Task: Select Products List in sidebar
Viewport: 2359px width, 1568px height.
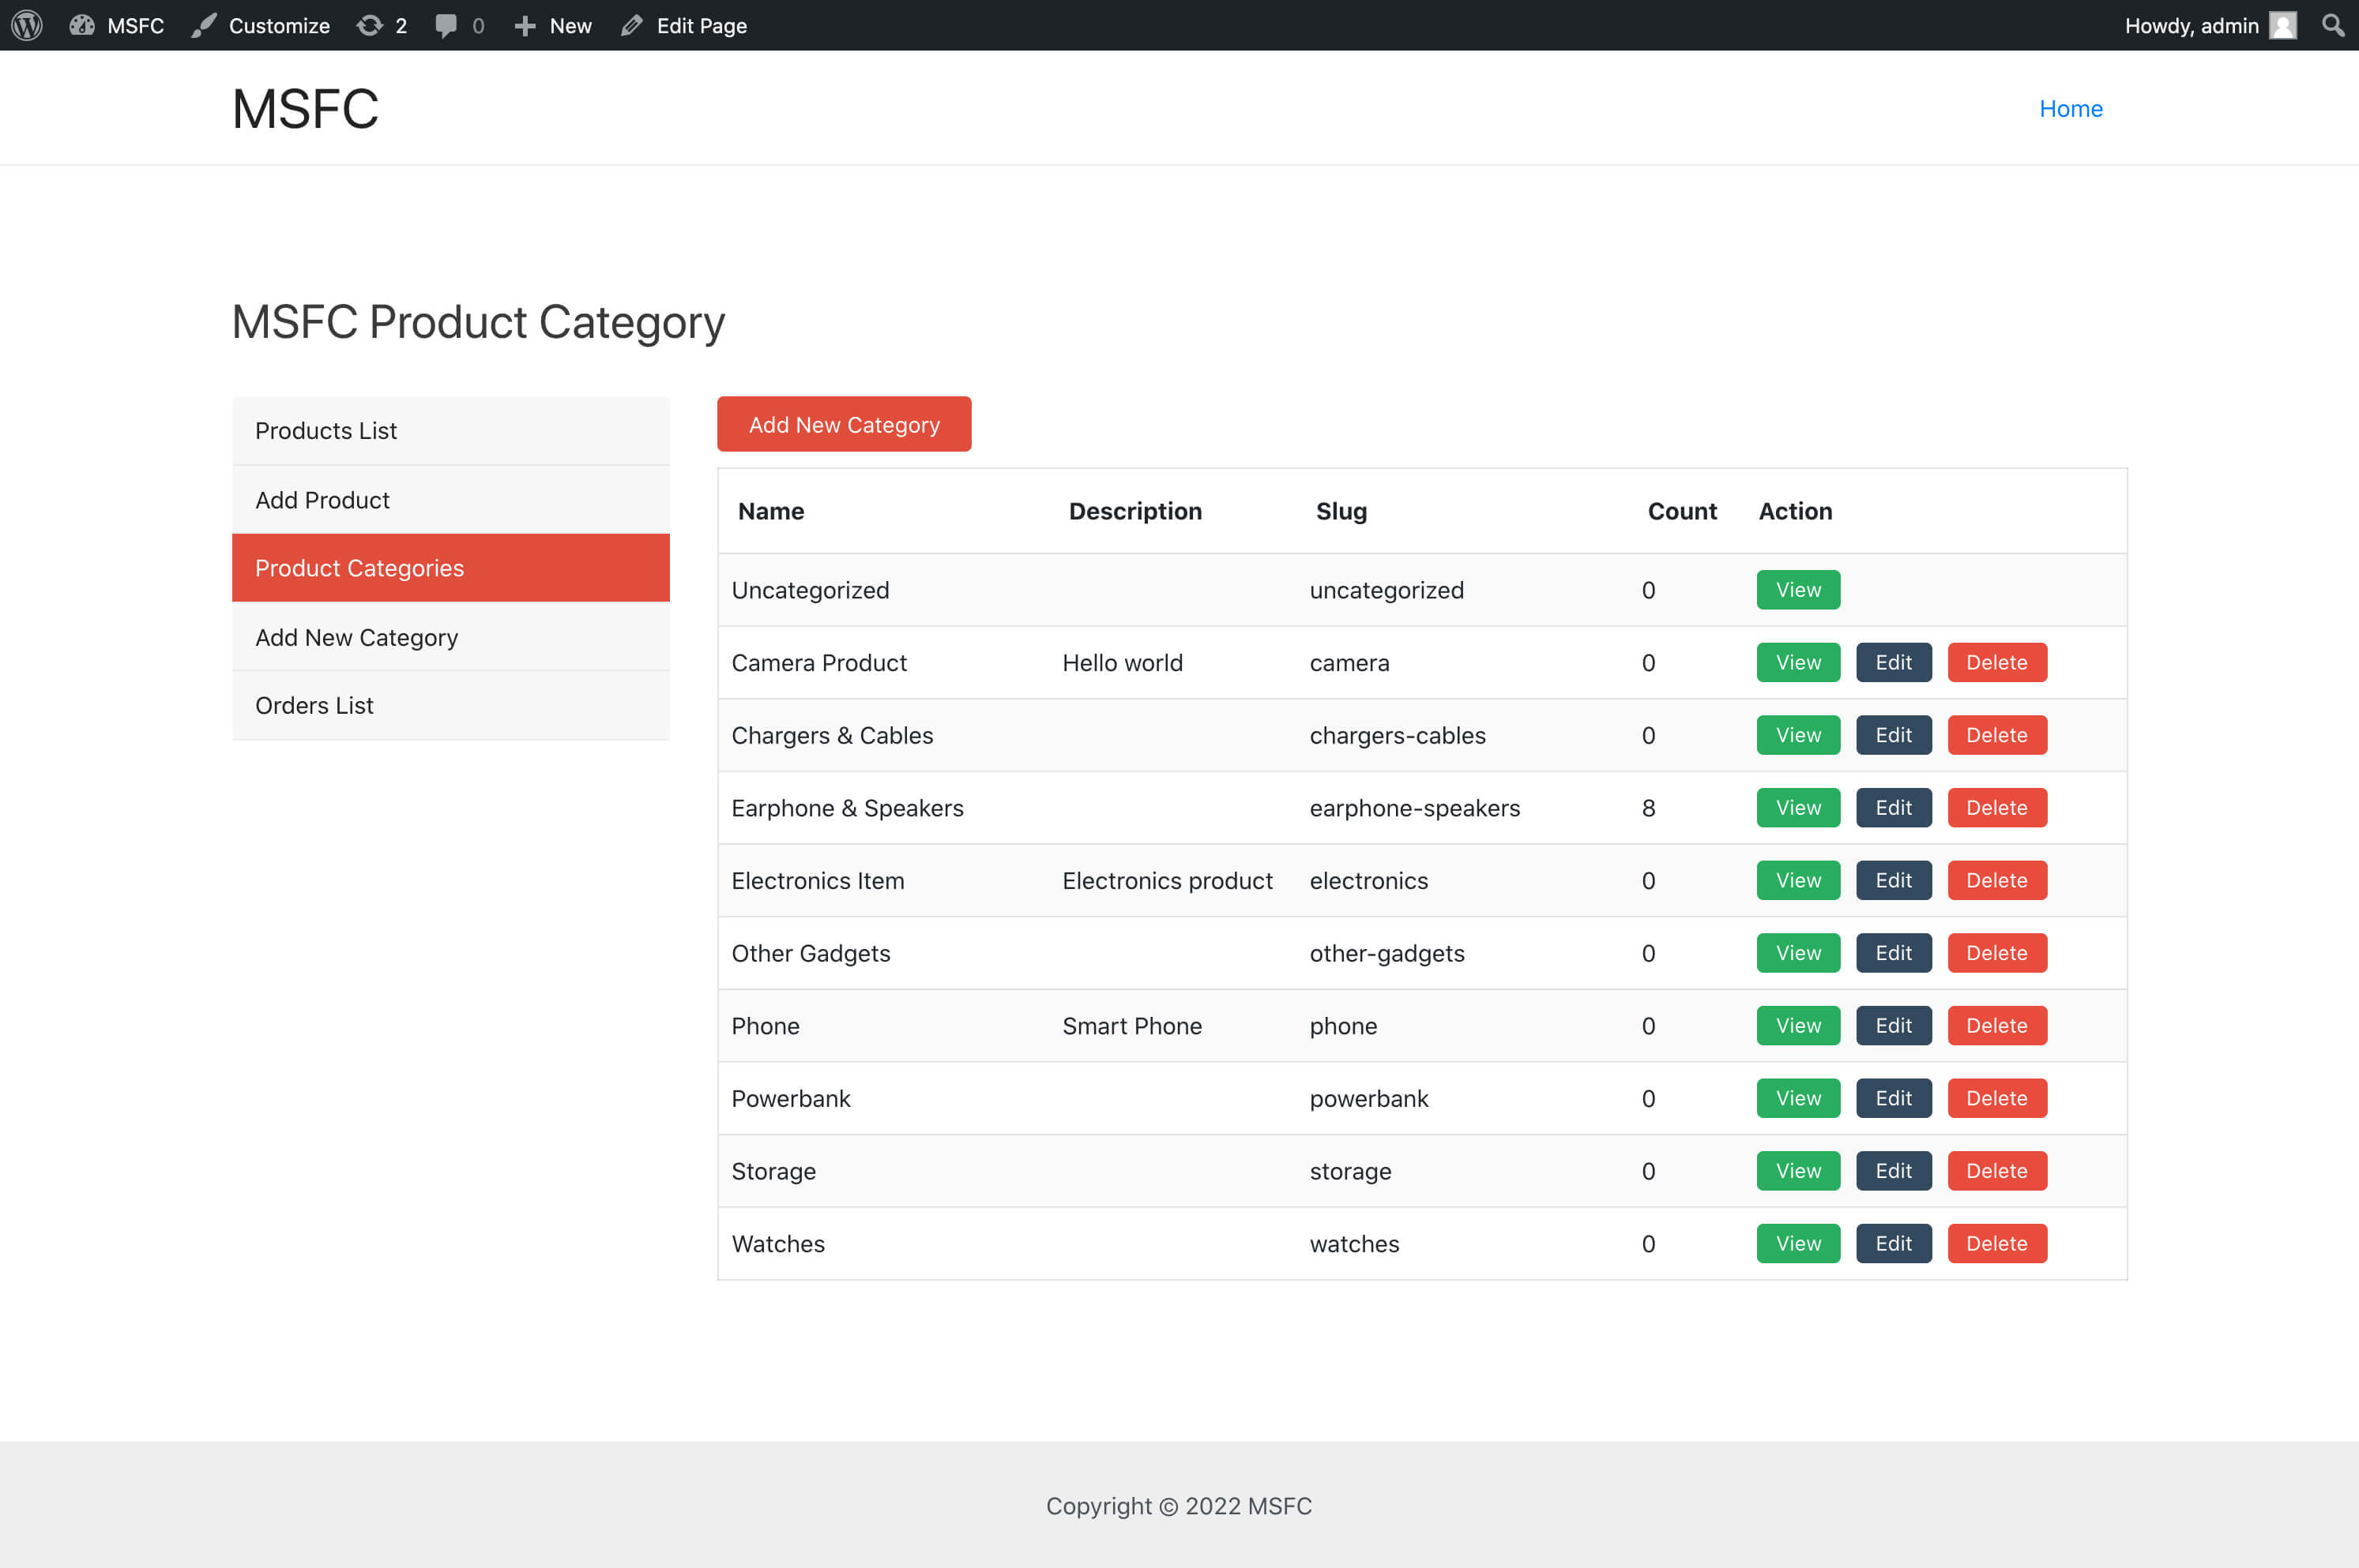Action: 326,431
